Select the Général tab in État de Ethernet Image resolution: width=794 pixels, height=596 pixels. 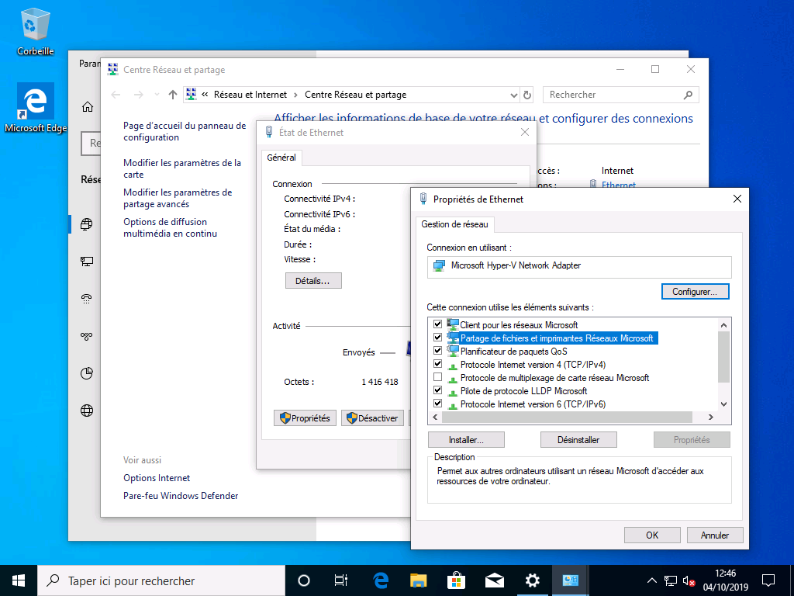[x=281, y=158]
